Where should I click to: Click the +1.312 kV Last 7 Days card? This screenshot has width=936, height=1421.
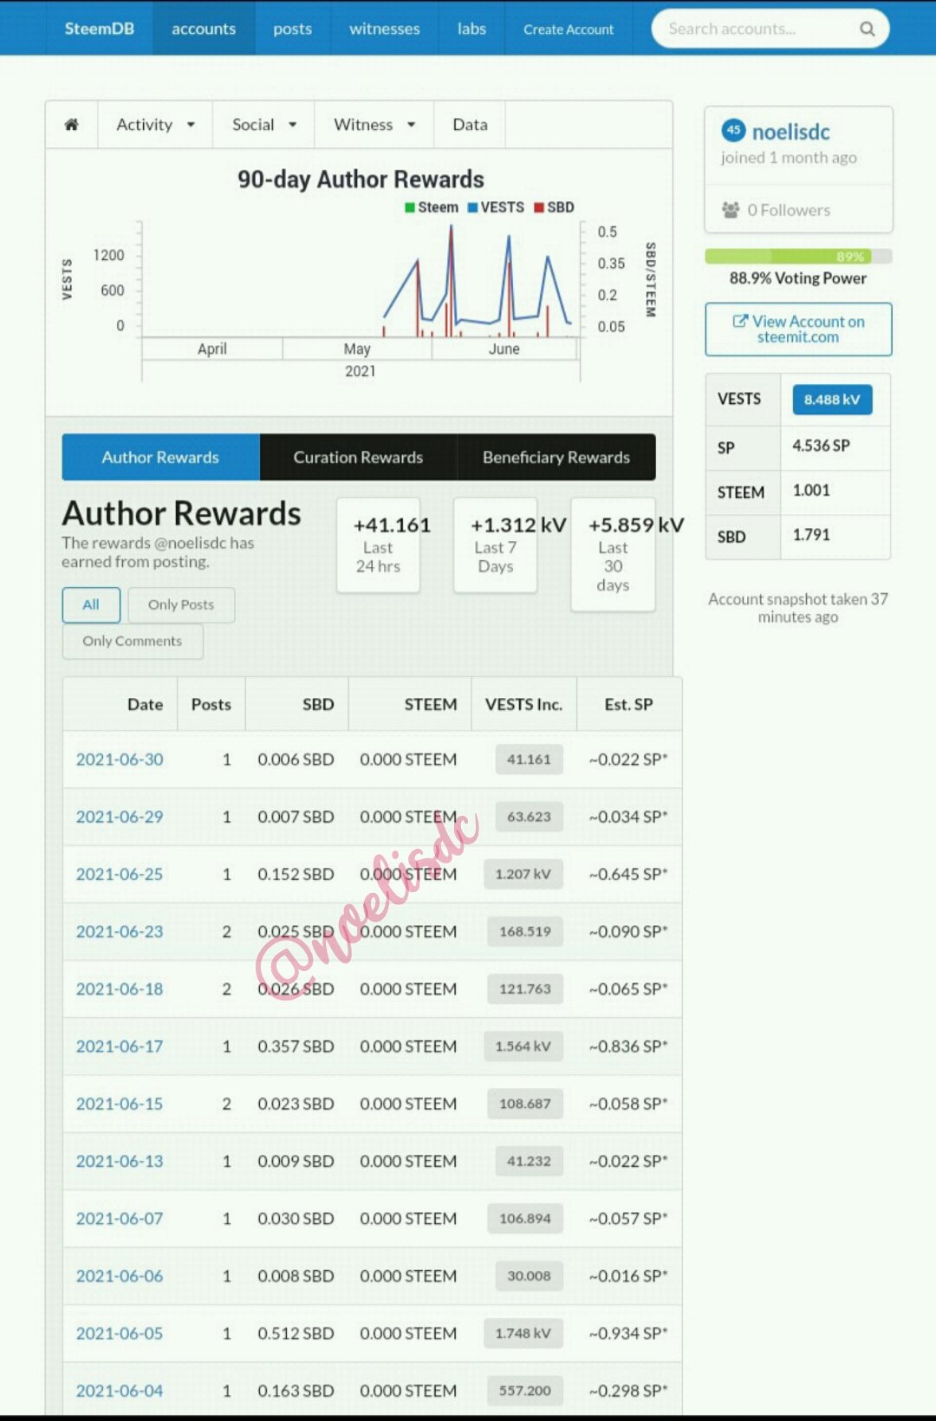(x=496, y=545)
